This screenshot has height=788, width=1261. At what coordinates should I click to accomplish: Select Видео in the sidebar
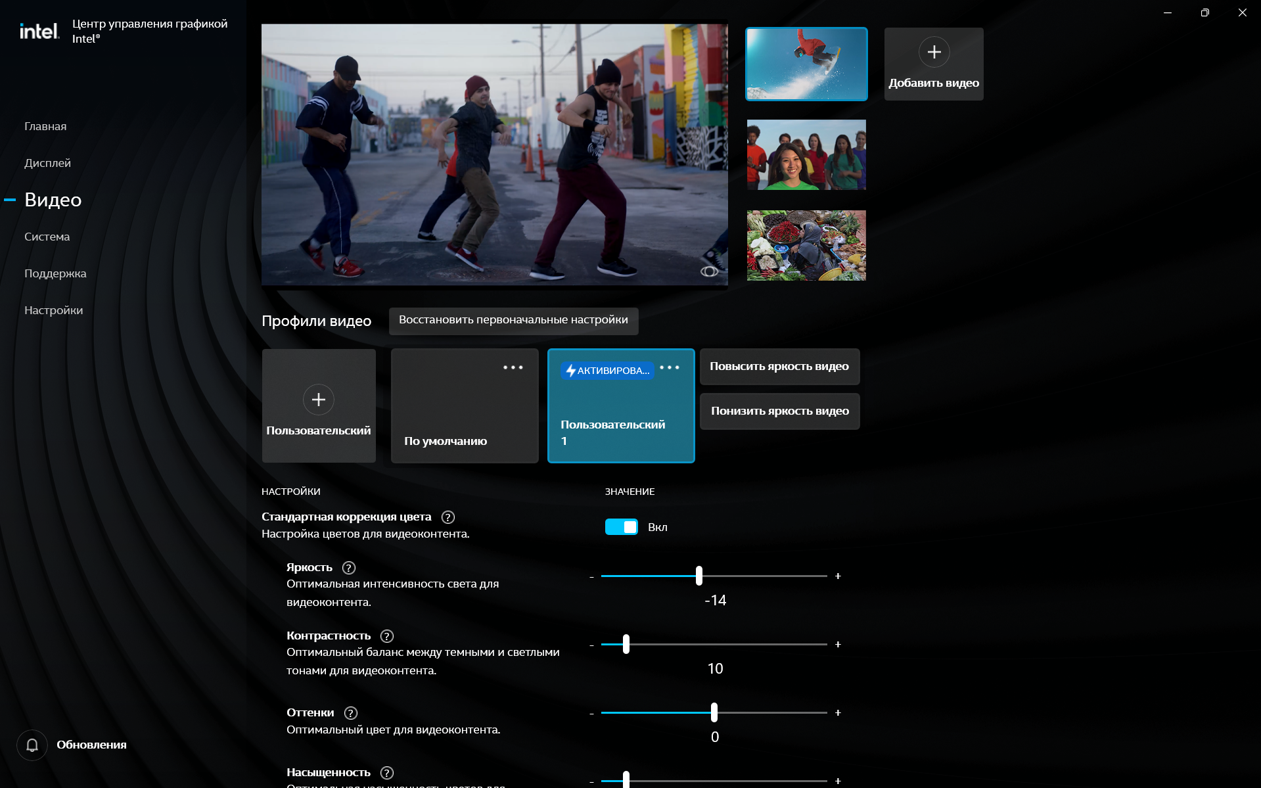click(53, 200)
